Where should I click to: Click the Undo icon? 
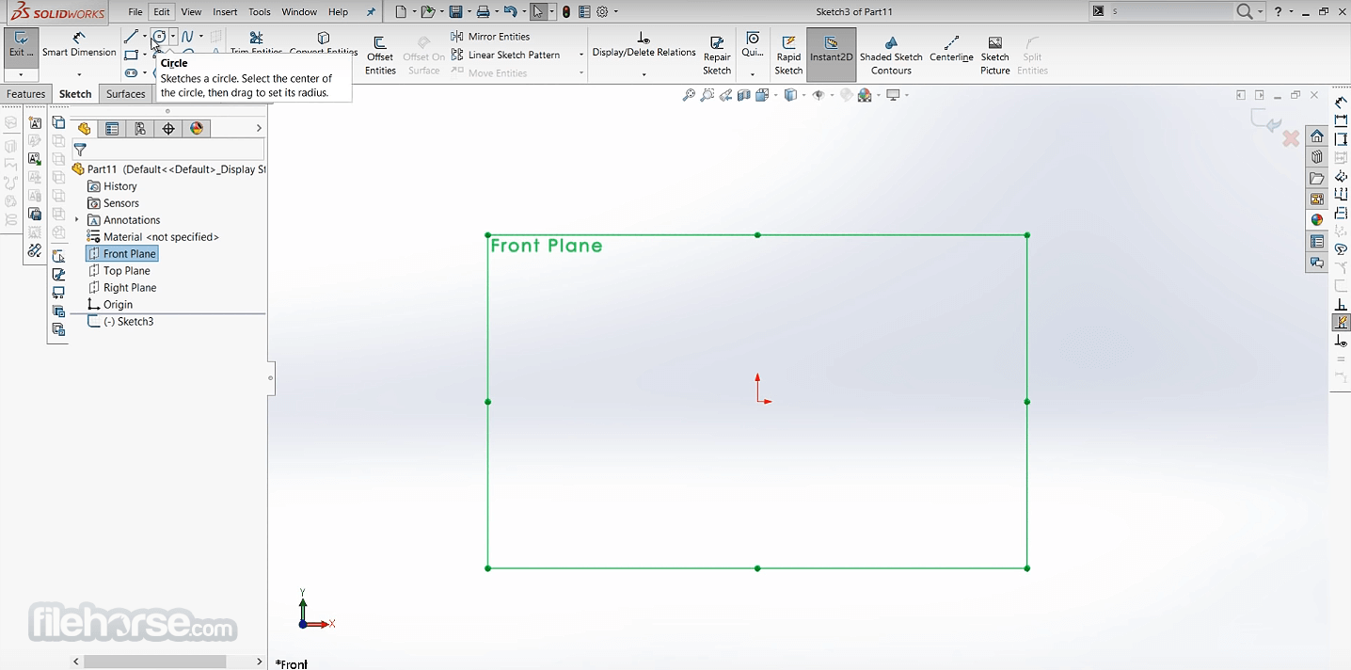coord(510,12)
